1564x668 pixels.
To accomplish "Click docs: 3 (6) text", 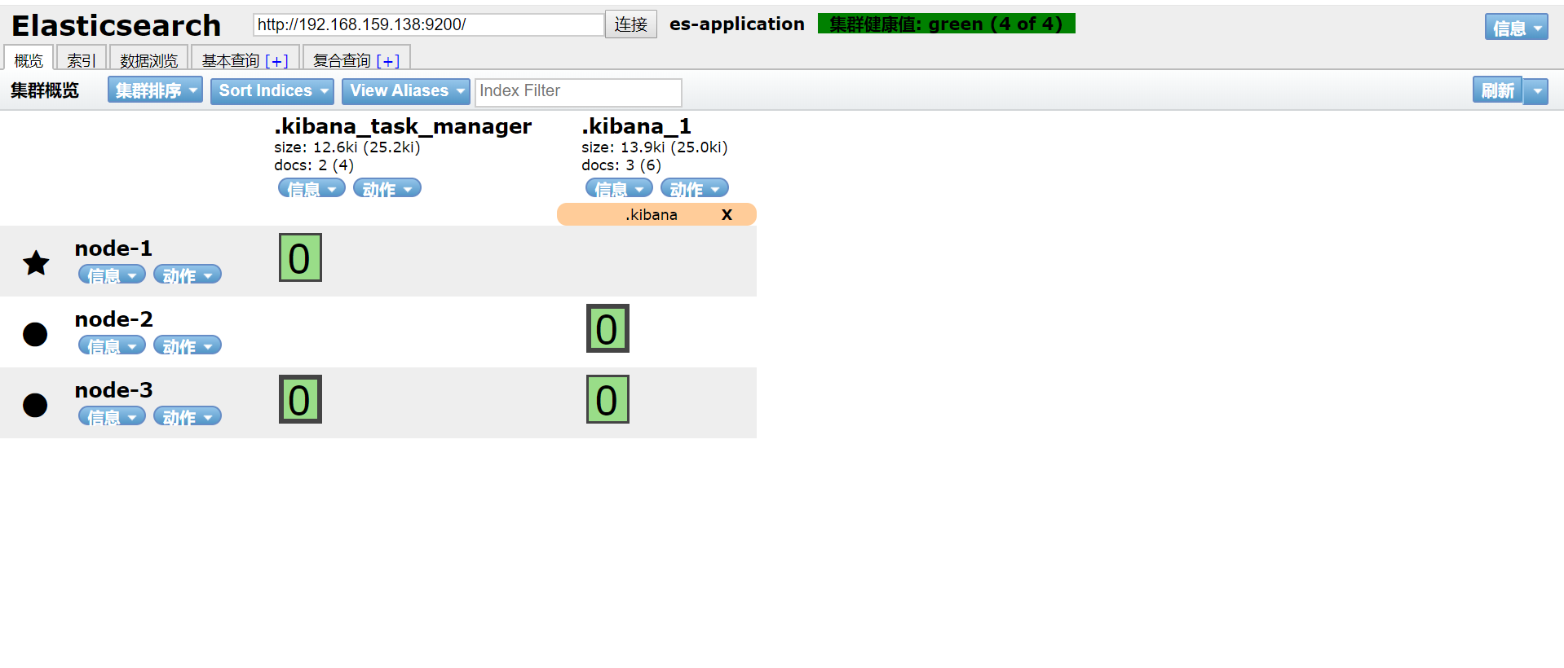I will (x=621, y=165).
